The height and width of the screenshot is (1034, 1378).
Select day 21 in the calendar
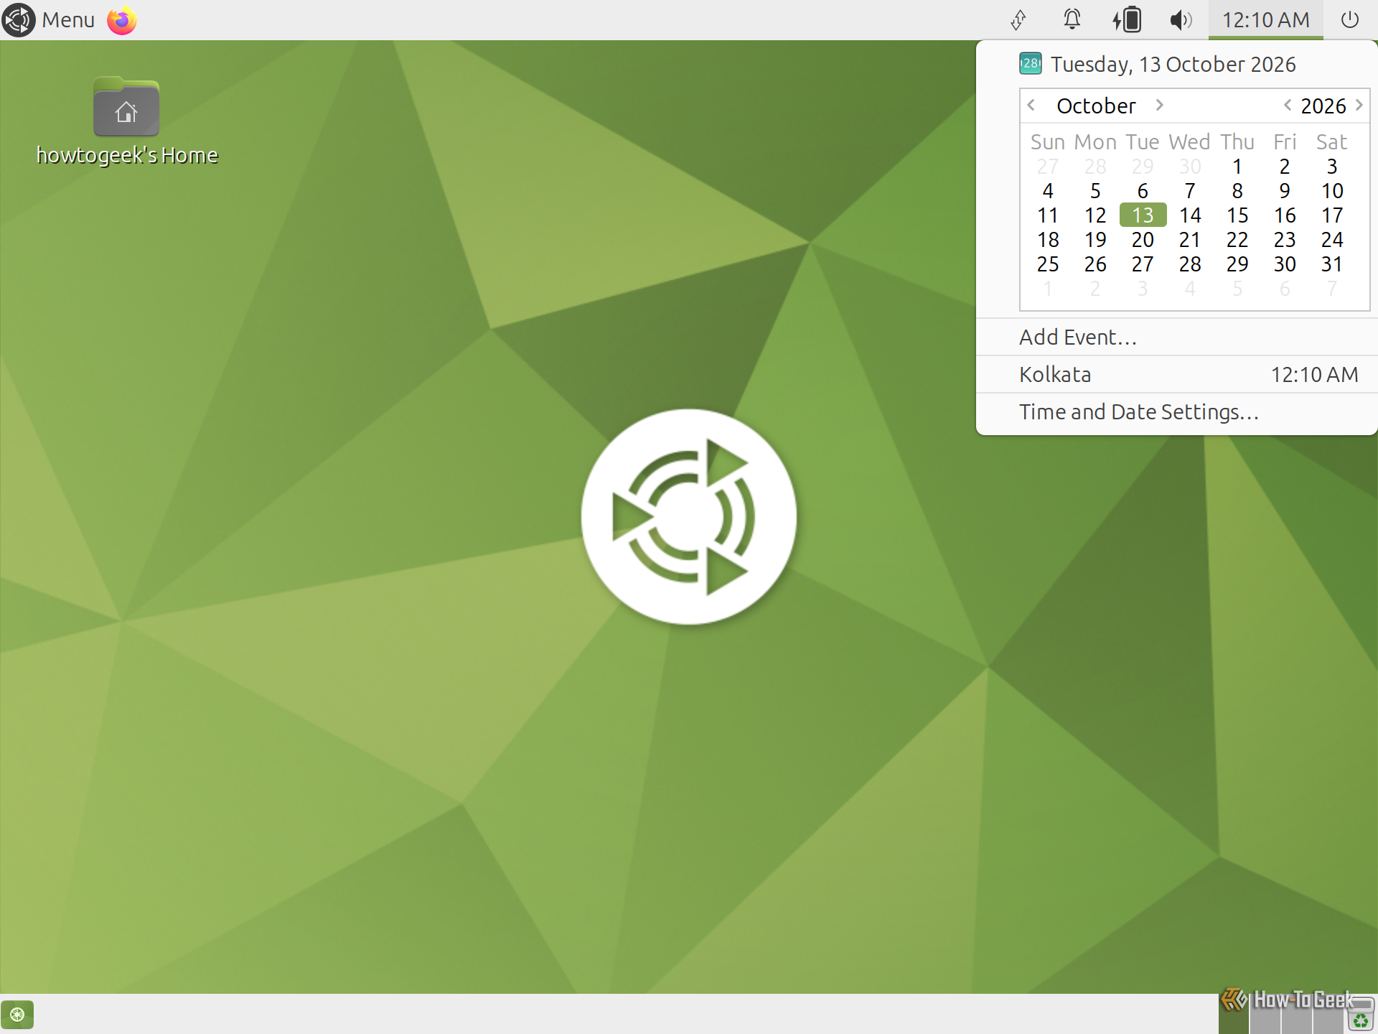coord(1190,239)
